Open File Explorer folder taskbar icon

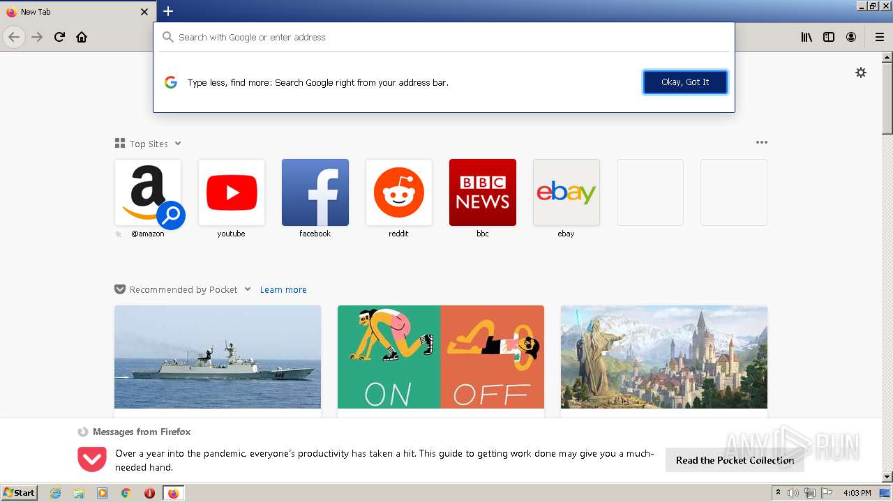point(79,493)
